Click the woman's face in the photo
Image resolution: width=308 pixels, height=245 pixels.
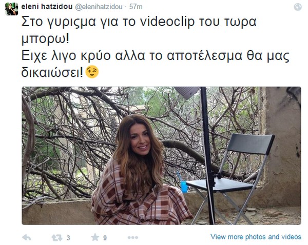pyautogui.click(x=140, y=139)
